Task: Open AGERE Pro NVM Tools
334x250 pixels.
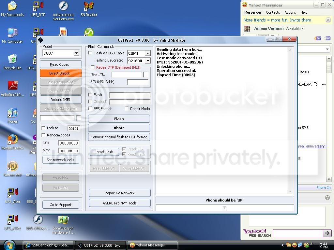Action: [119, 203]
